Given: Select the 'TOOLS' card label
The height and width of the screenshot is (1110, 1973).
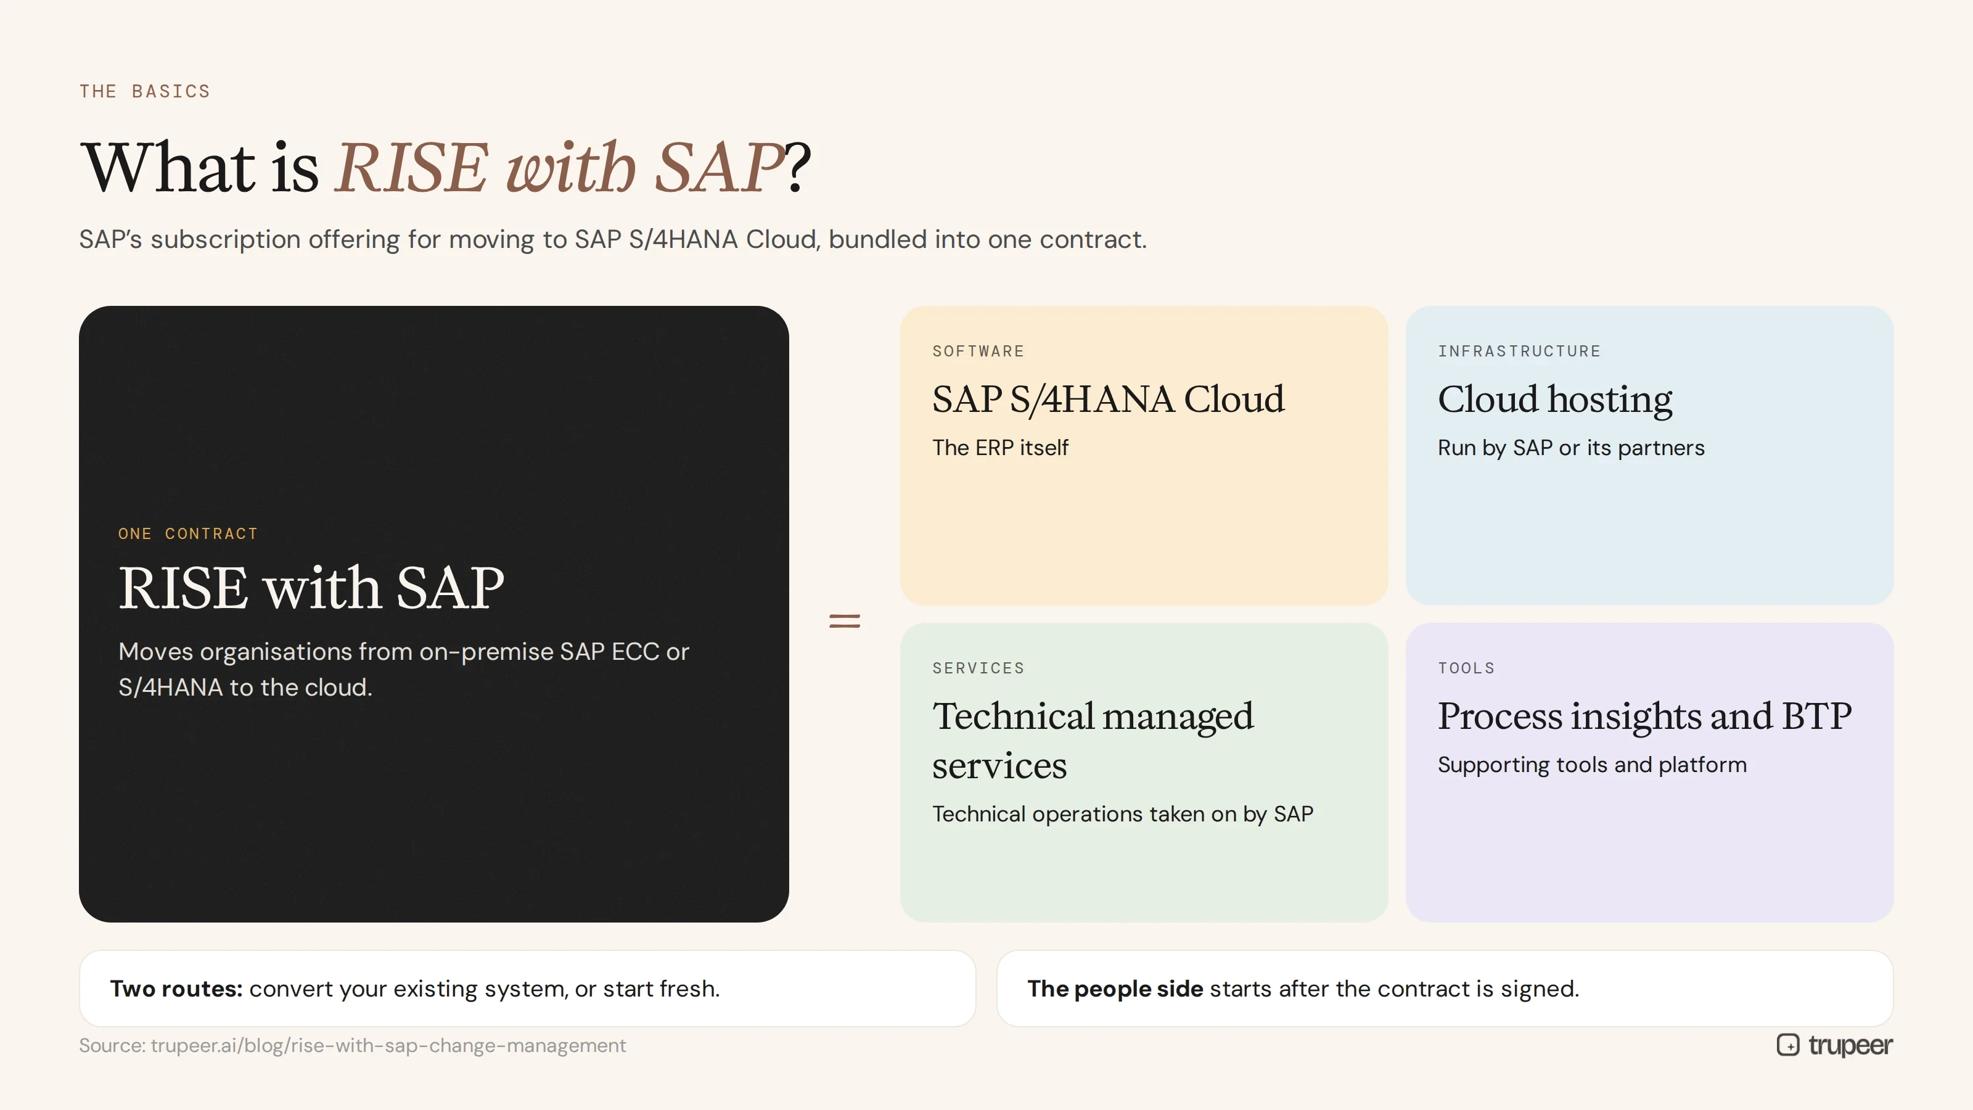Looking at the screenshot, I should point(1466,668).
